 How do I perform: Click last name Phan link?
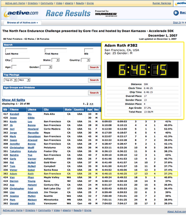pyautogui.click(x=31, y=178)
